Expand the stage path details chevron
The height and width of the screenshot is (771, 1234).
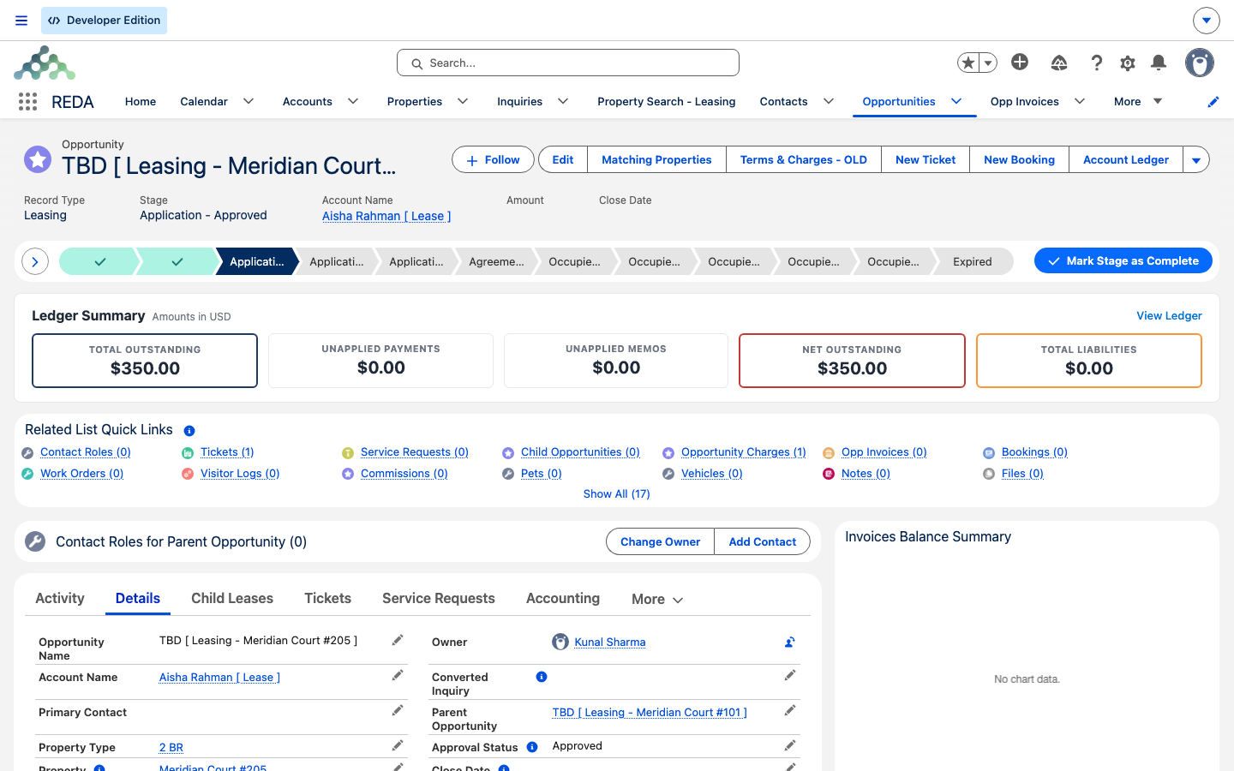pos(34,261)
